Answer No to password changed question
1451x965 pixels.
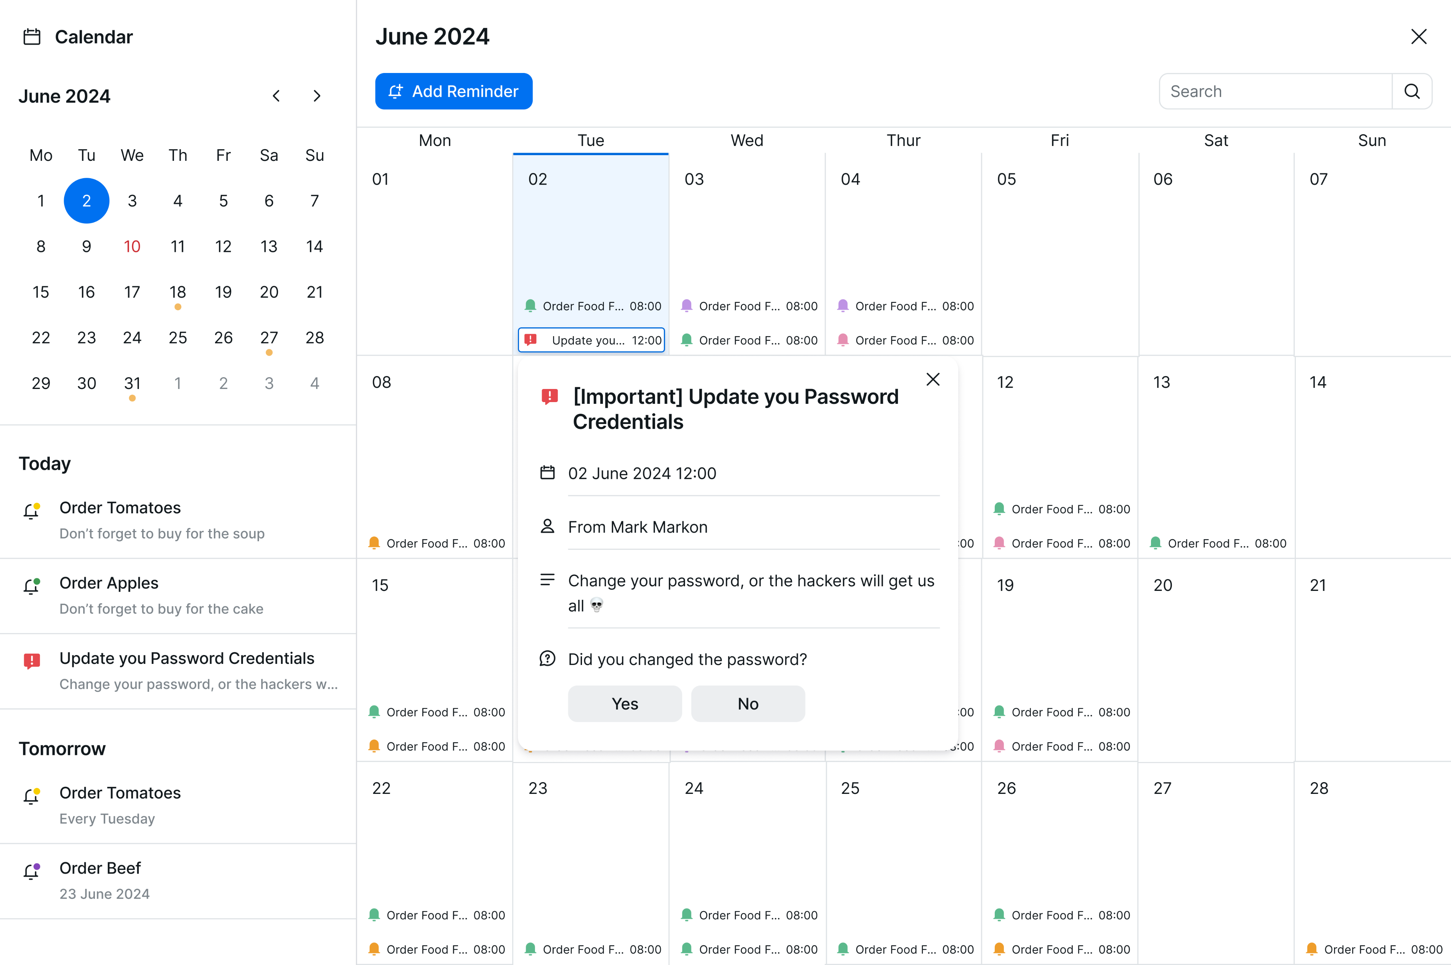748,704
